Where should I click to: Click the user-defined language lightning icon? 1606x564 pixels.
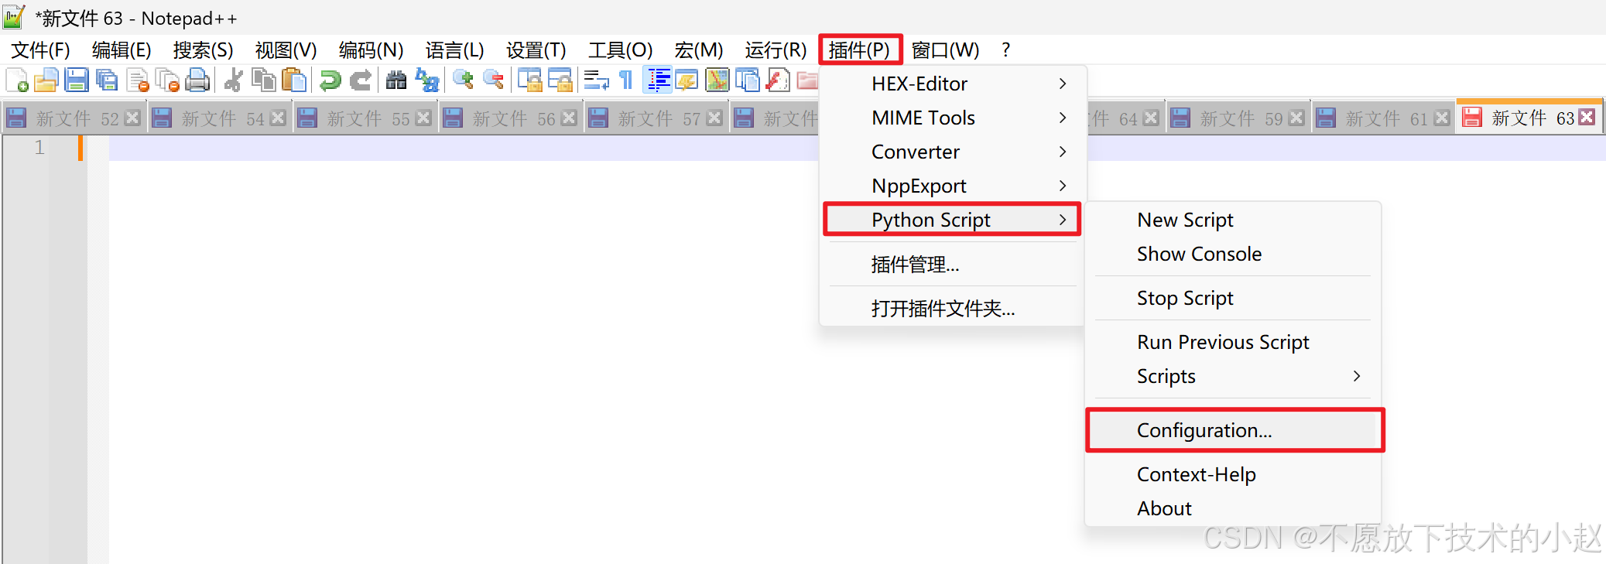687,80
